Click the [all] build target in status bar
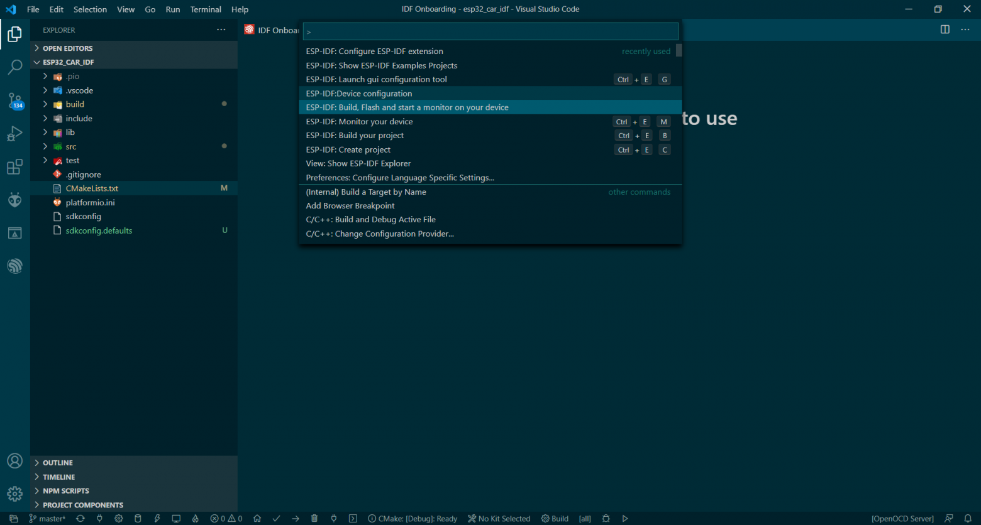 click(x=585, y=519)
